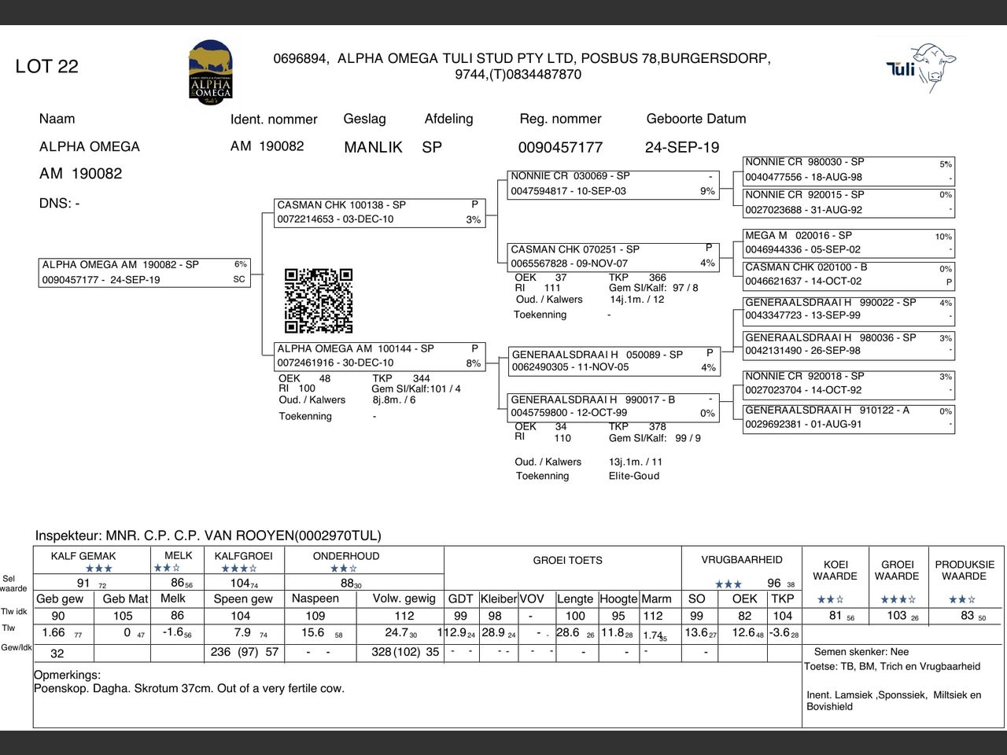Click the star rating under KALF GEMAK

click(x=99, y=569)
